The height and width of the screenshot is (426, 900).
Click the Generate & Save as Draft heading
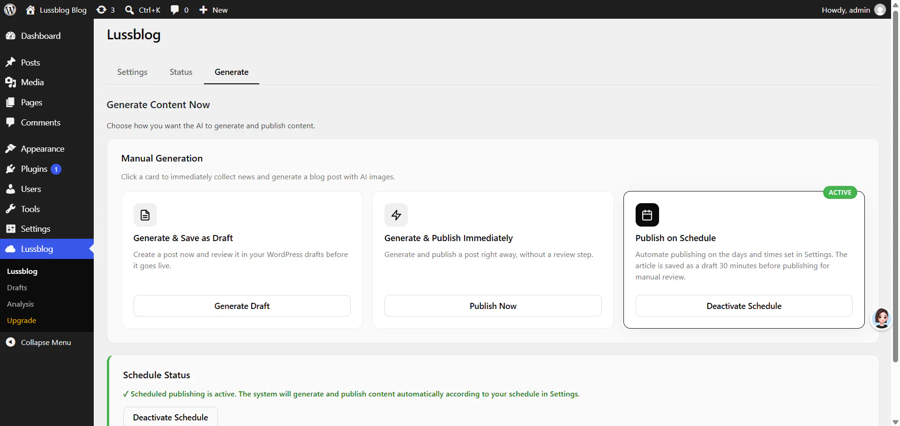tap(183, 238)
